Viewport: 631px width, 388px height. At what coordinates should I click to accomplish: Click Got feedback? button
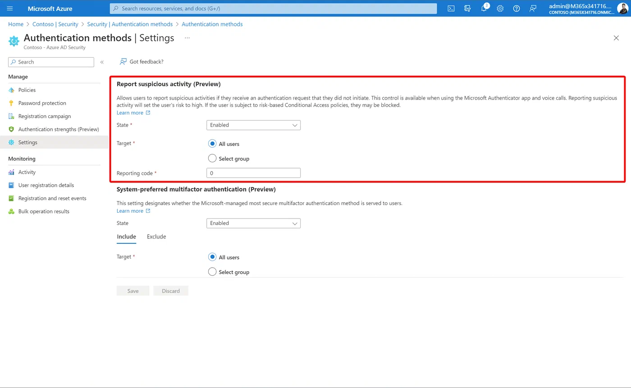(142, 62)
